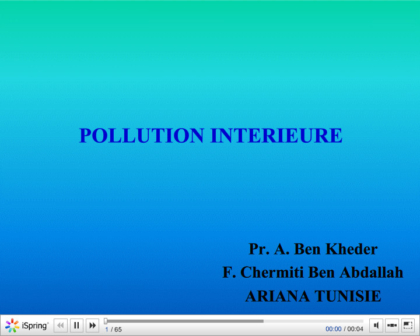Click the progress bar handle at start

point(106,321)
